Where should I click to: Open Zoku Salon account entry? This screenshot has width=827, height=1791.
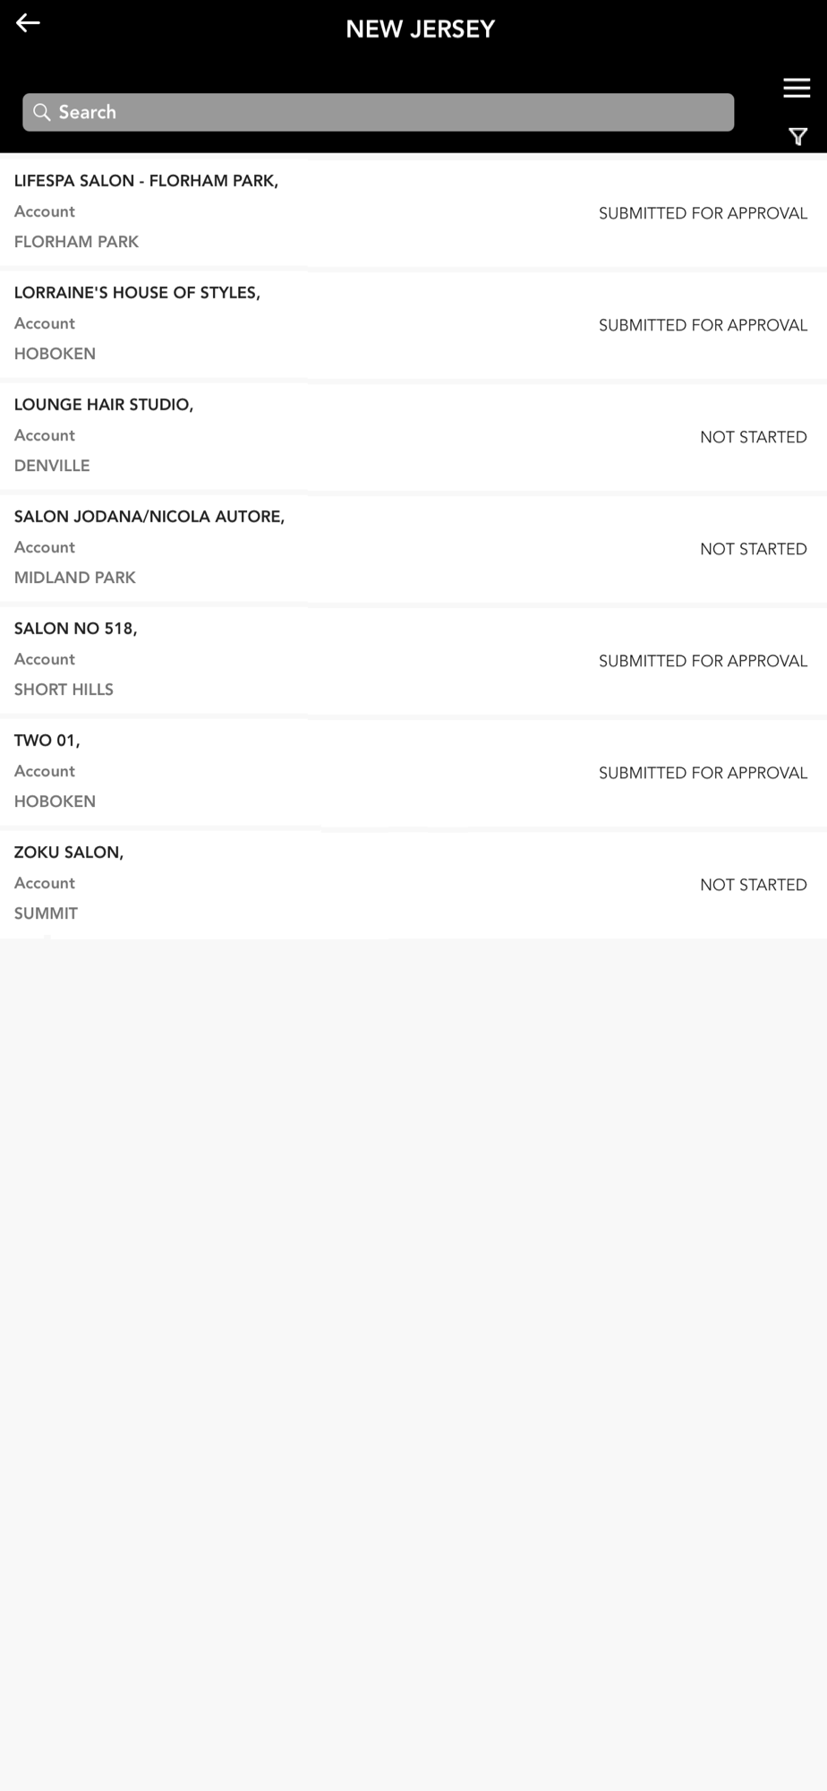click(x=69, y=853)
